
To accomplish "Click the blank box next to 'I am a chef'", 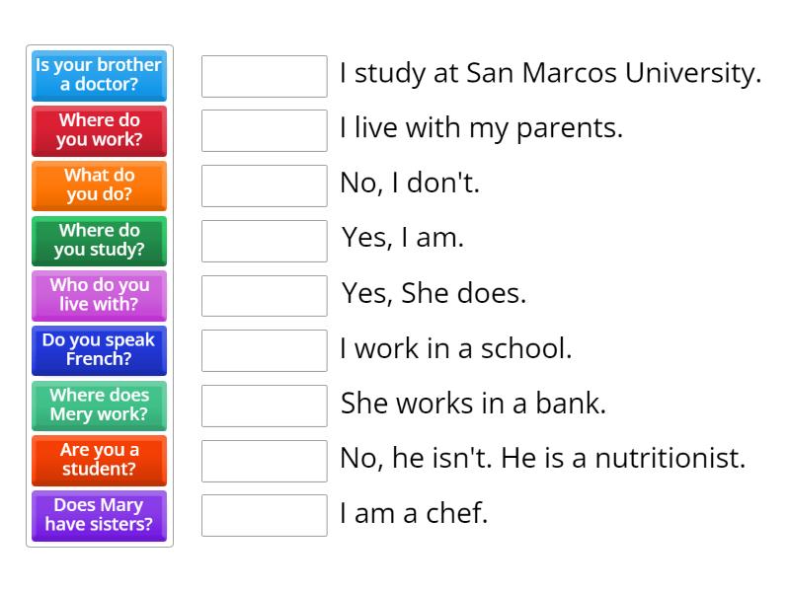I will 263,515.
